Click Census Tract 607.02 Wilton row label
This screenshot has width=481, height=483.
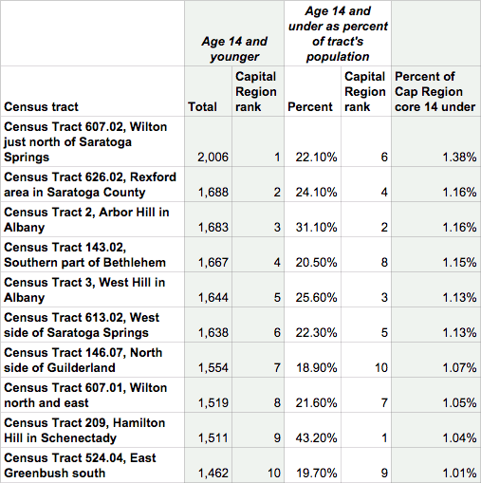pos(92,141)
